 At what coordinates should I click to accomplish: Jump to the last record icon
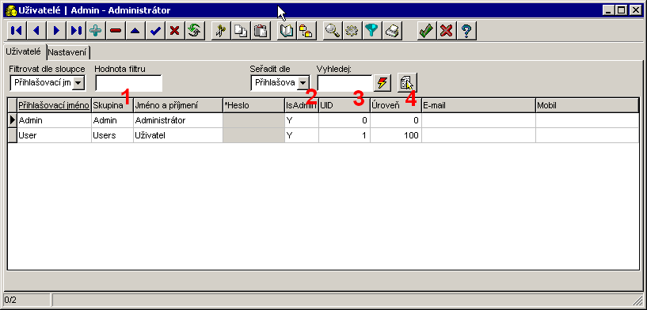76,31
